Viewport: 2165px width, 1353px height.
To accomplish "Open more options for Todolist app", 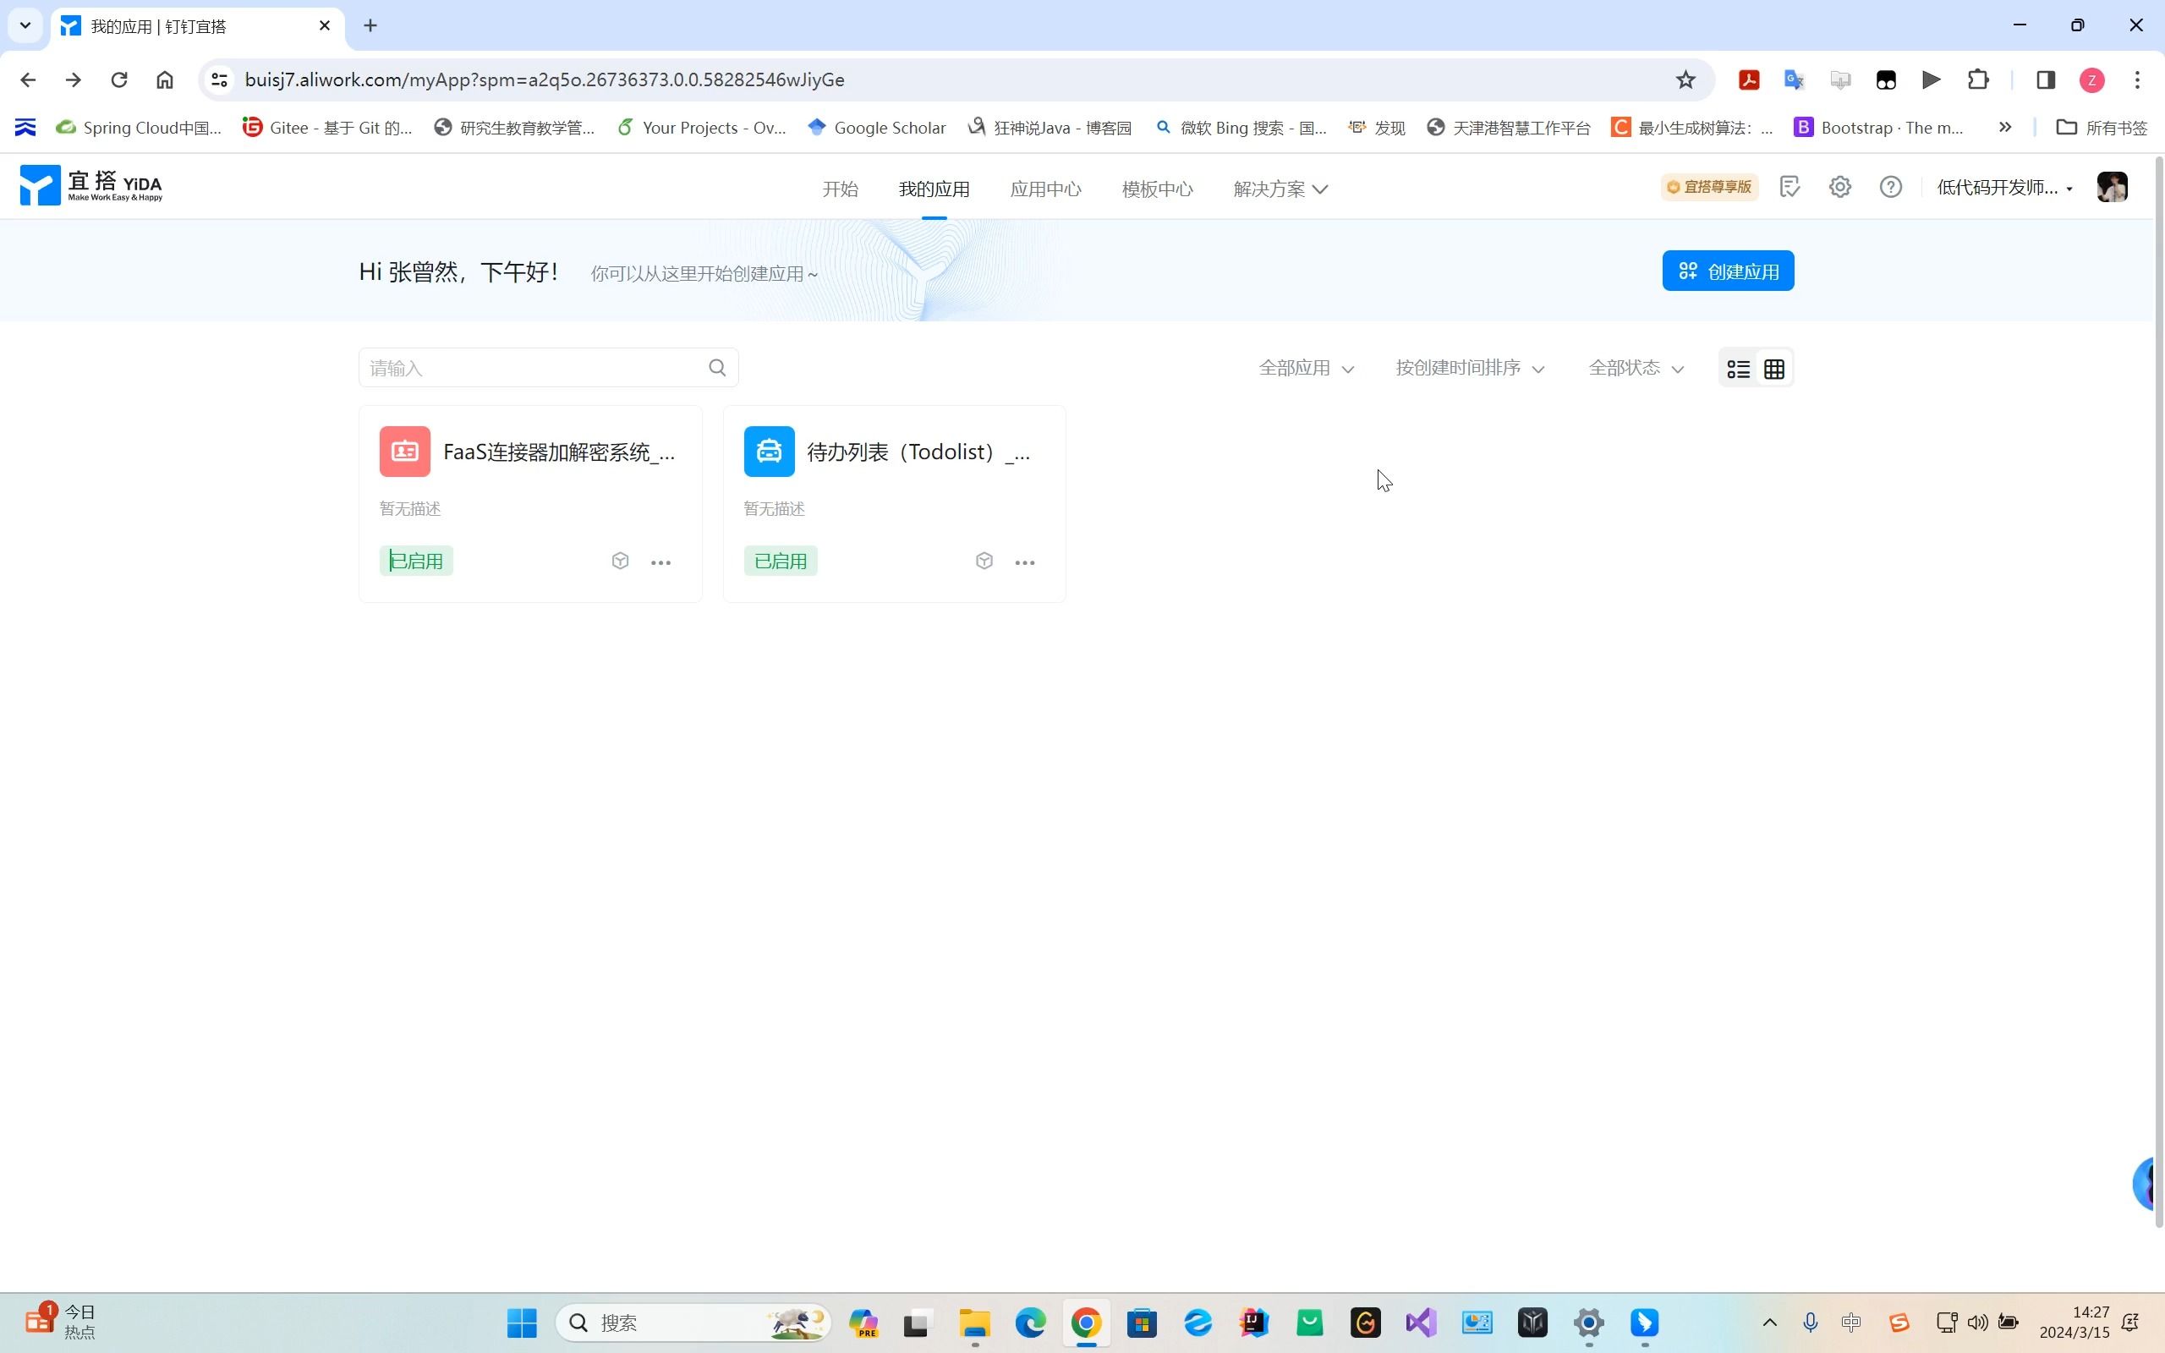I will click(1026, 561).
